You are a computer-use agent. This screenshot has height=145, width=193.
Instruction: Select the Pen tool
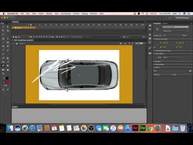(x=3, y=39)
